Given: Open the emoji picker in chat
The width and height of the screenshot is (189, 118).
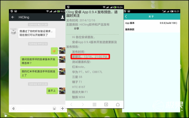Looking at the screenshot, I should pyautogui.click(x=54, y=108).
